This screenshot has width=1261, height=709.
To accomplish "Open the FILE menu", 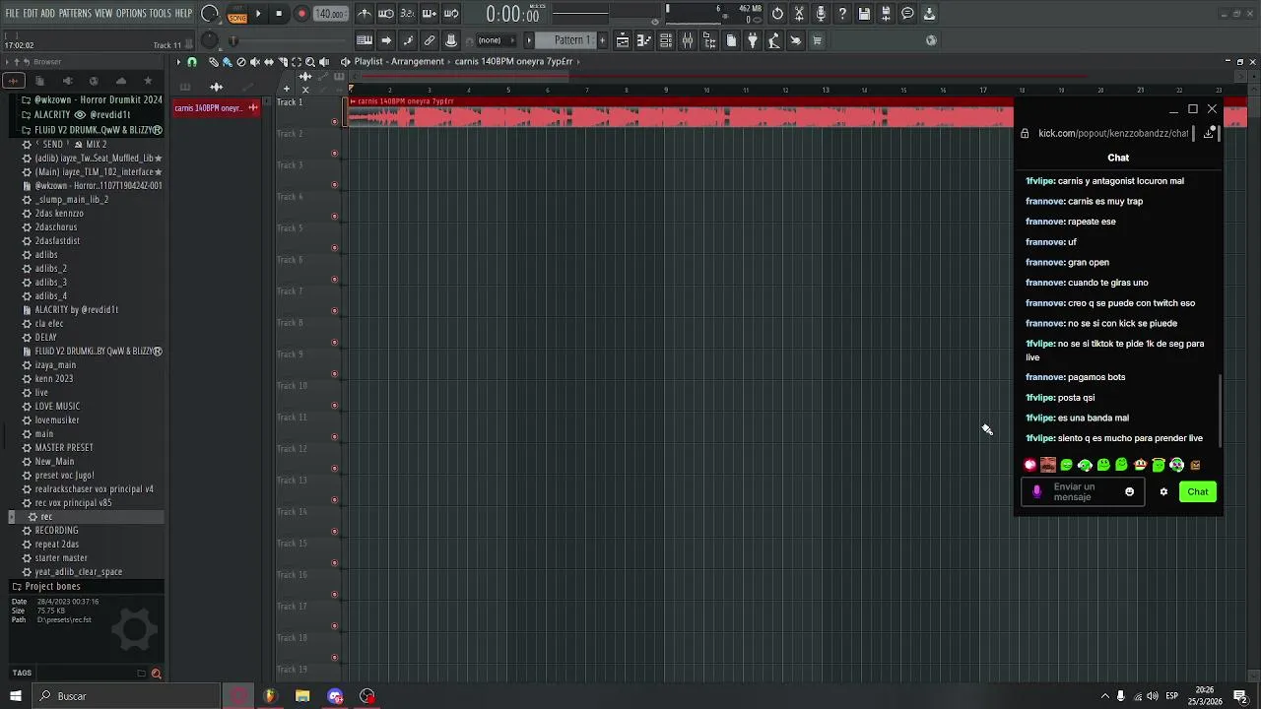I will coord(13,13).
